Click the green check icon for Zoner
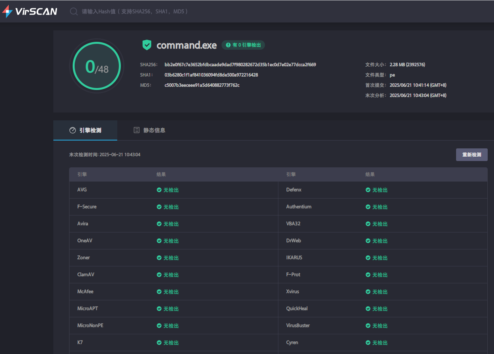494x354 pixels. point(159,258)
